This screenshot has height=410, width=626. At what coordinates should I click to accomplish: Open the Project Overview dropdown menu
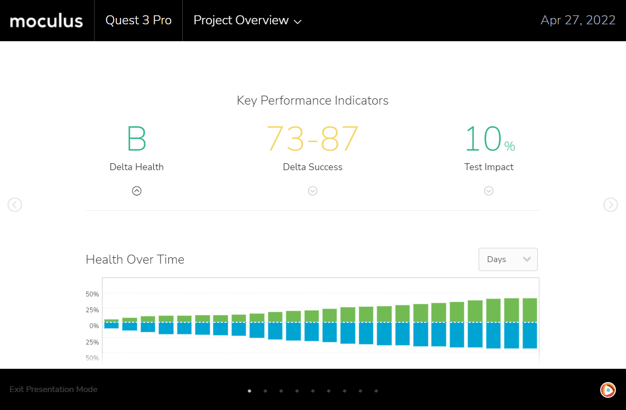(247, 21)
